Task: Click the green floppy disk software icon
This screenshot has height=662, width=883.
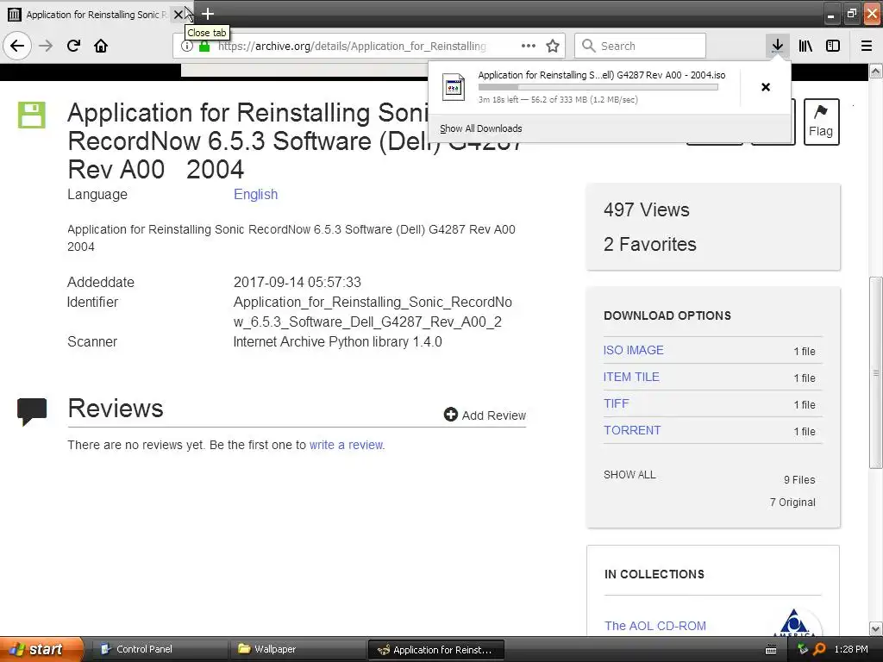Action: click(x=32, y=115)
